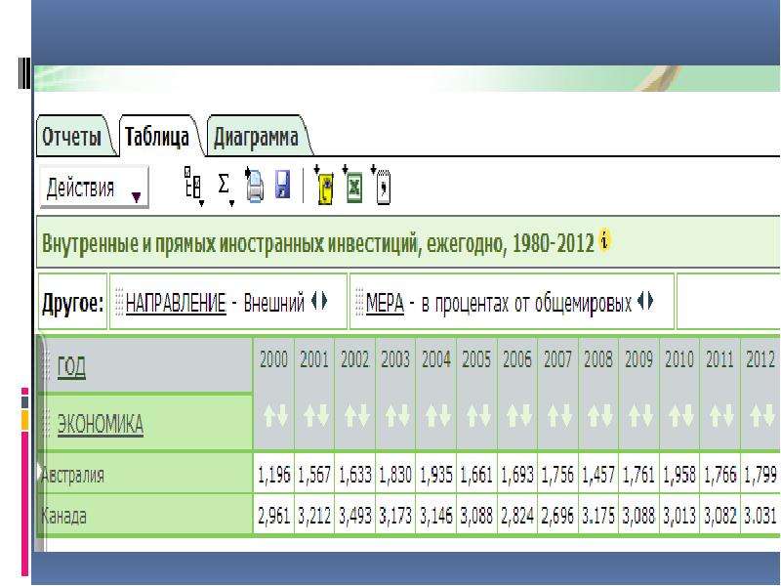Toggle sort arrows under year 2006

pos(518,415)
